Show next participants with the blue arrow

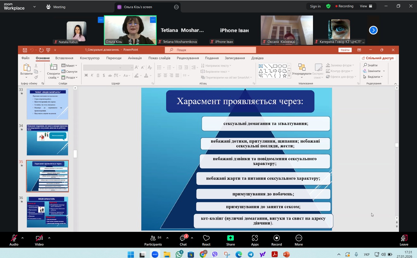point(373,30)
